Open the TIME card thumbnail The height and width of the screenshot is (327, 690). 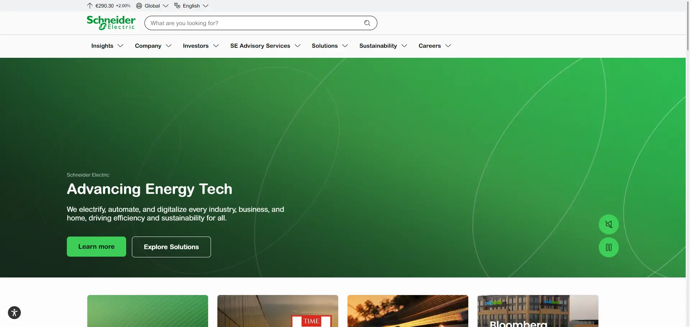(278, 311)
